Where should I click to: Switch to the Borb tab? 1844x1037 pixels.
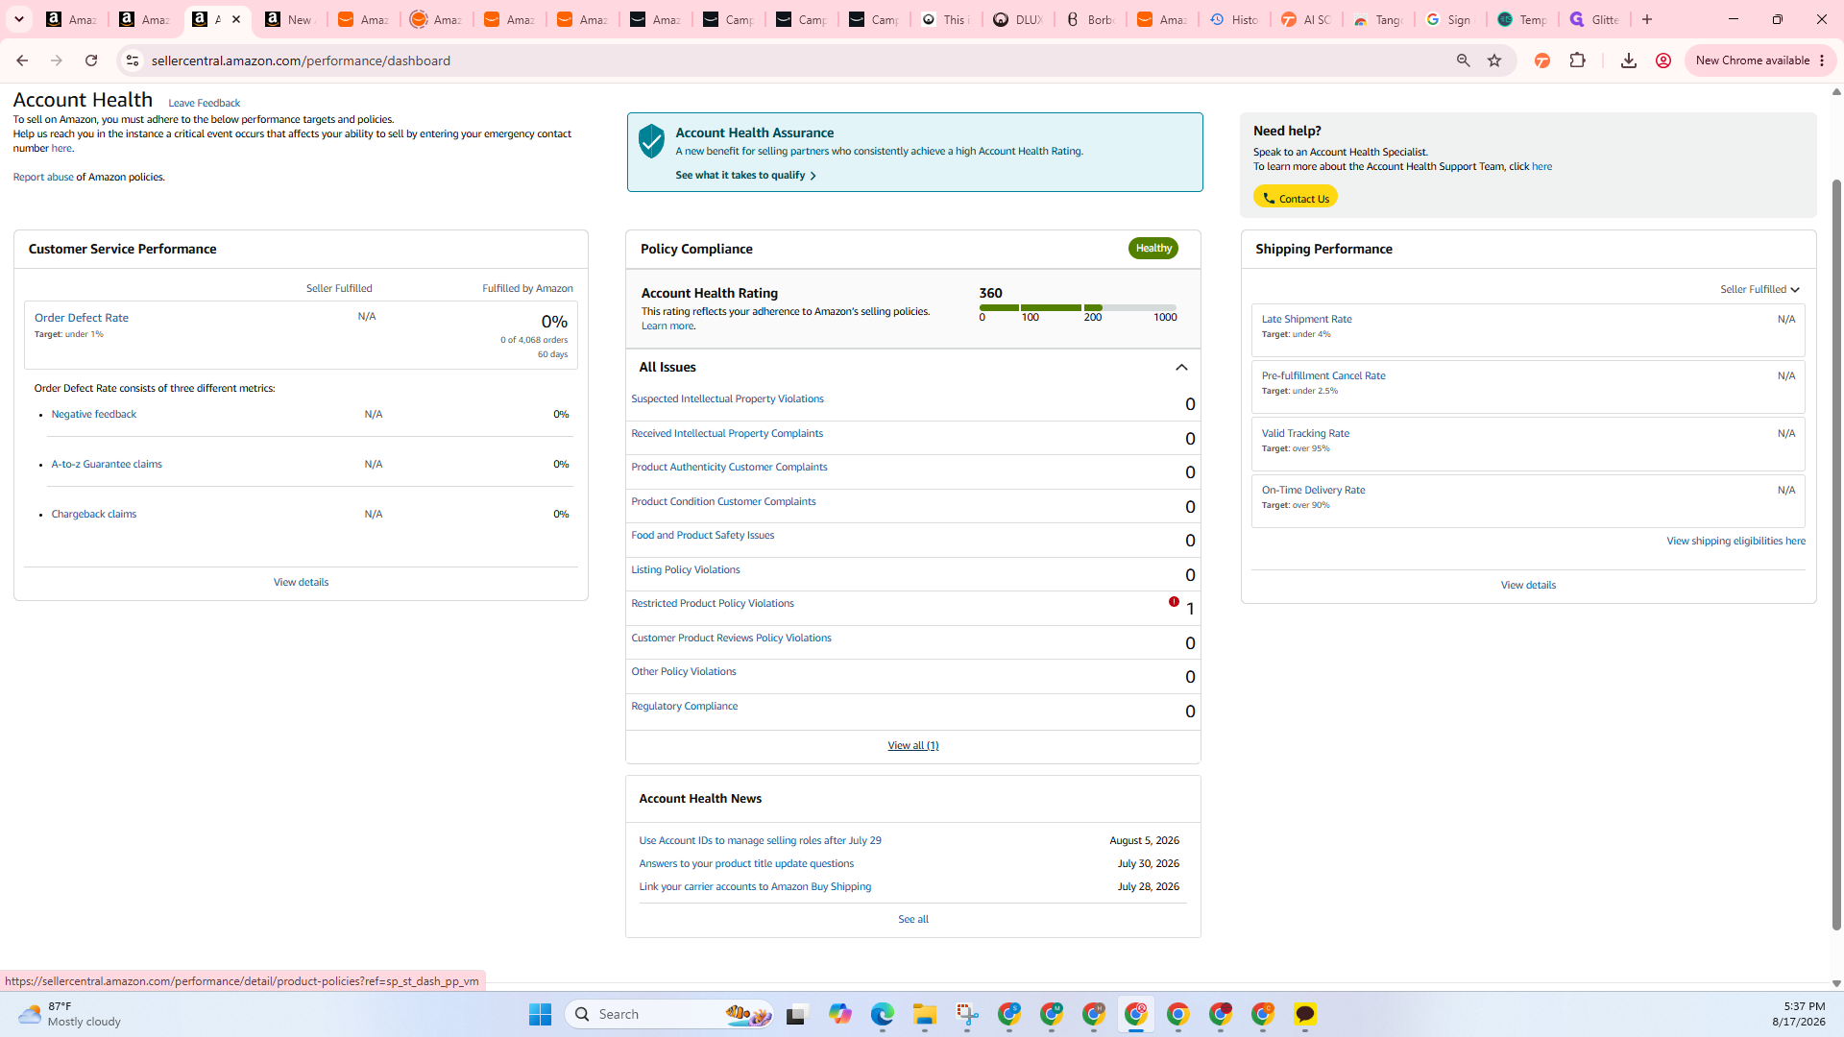[x=1091, y=19]
